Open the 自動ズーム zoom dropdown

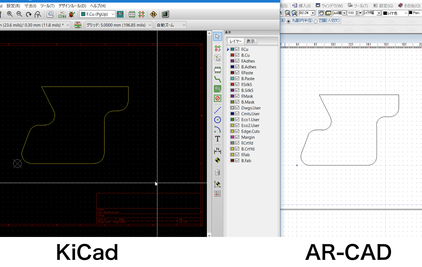tap(171, 25)
